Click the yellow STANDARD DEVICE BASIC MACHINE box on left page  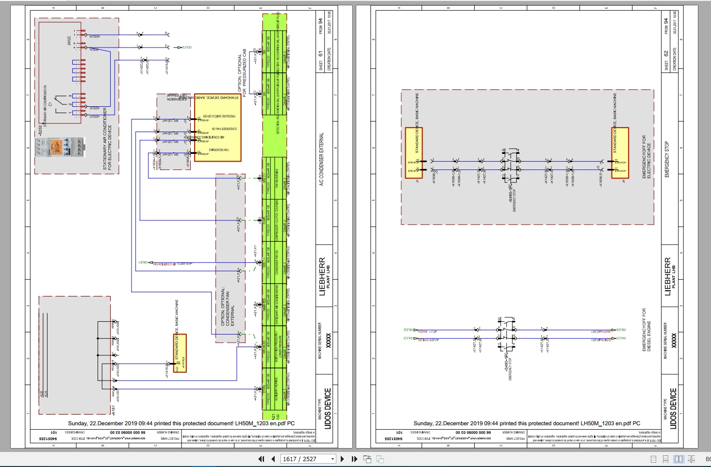217,128
